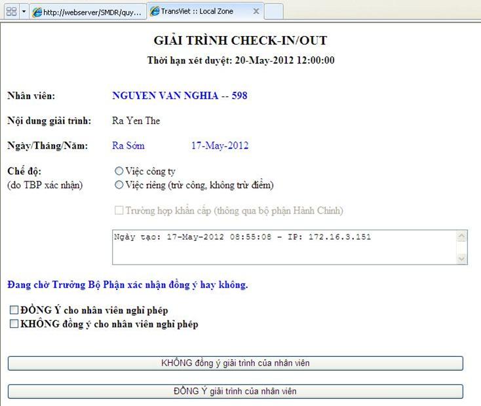Click the Ra Yen The explanation text
481x406 pixels.
[x=136, y=120]
